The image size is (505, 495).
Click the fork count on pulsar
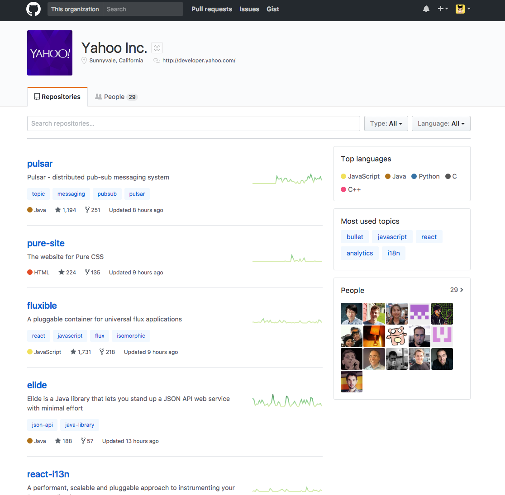(x=92, y=210)
